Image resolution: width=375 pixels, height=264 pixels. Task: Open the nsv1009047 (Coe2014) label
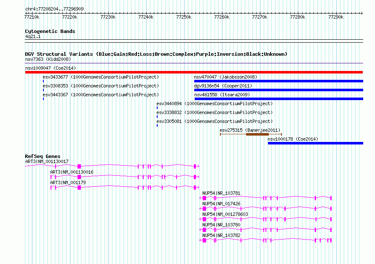(51, 68)
